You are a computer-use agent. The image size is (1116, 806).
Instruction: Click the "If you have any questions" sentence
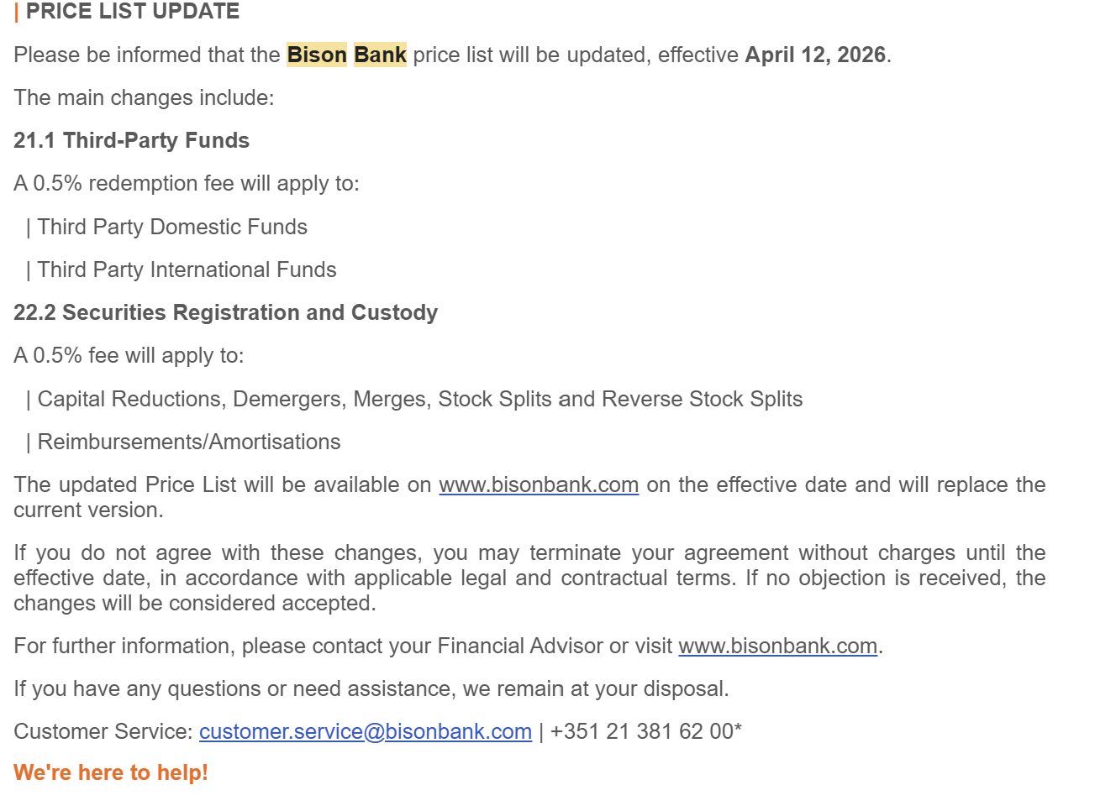tap(371, 689)
